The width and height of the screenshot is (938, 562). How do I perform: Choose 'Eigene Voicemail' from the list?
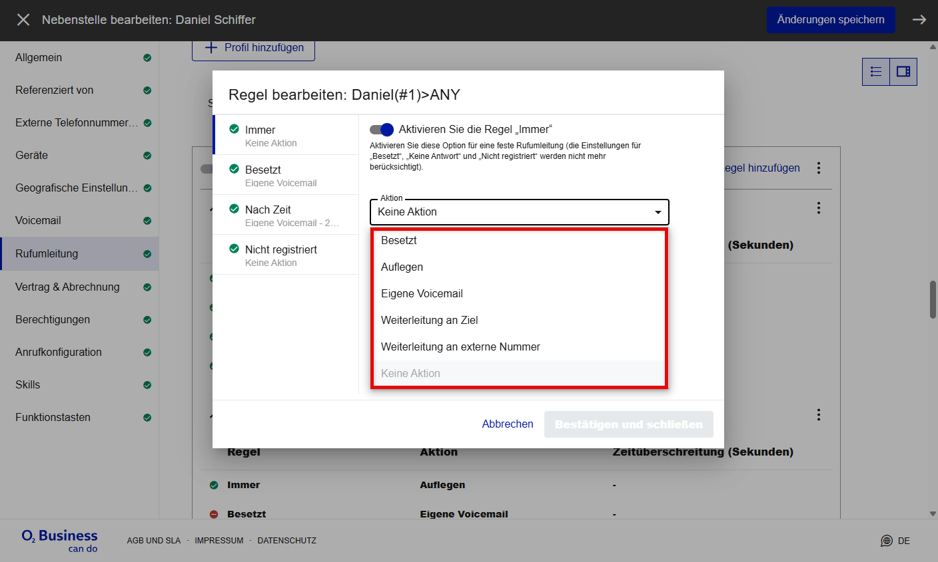pos(422,293)
